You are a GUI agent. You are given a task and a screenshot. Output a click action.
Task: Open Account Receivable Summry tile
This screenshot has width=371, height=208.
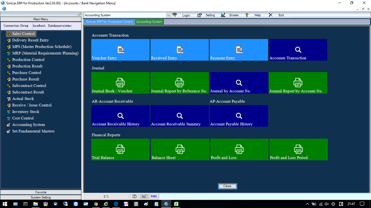pos(180,116)
